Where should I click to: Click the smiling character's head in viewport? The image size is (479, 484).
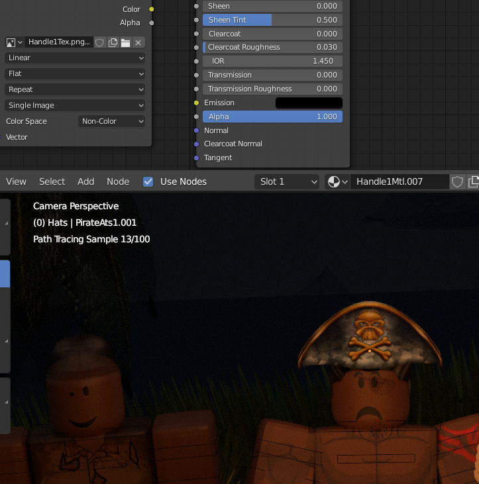[85, 392]
